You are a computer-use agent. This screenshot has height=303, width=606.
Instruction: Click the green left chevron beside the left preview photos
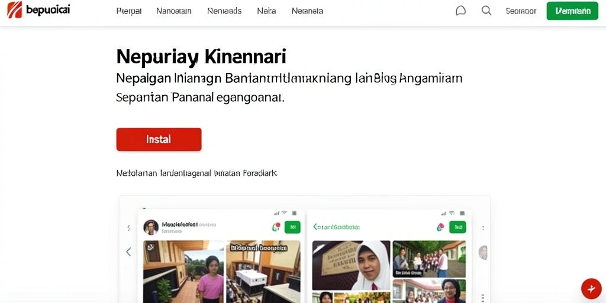(128, 252)
